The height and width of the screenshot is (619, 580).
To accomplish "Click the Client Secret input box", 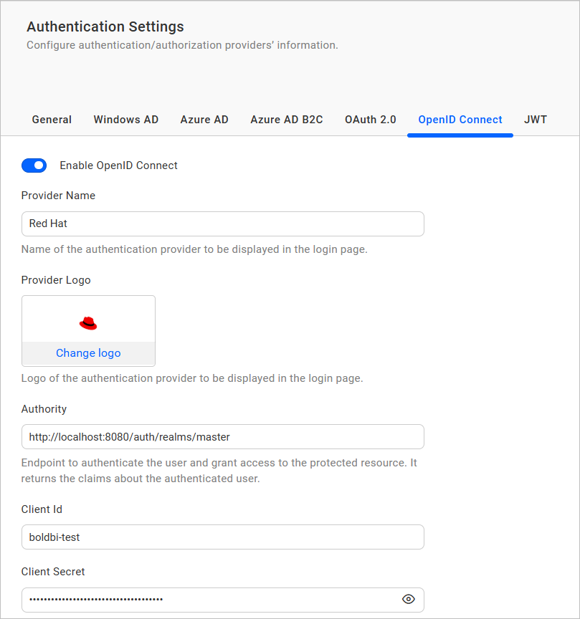I will click(215, 600).
